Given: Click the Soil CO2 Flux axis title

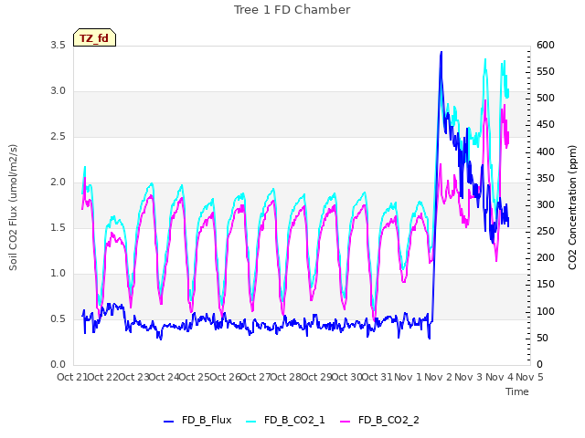Looking at the screenshot, I should 13,207.
